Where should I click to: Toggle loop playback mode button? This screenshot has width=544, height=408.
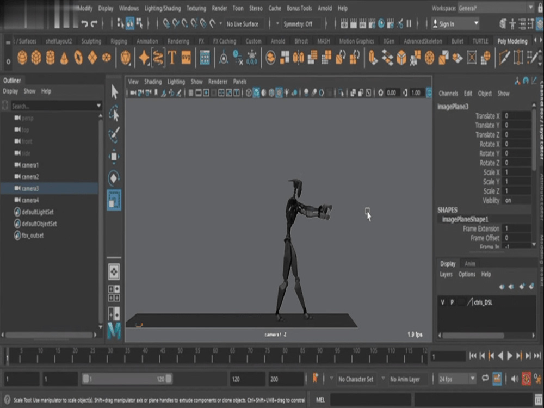coord(485,378)
